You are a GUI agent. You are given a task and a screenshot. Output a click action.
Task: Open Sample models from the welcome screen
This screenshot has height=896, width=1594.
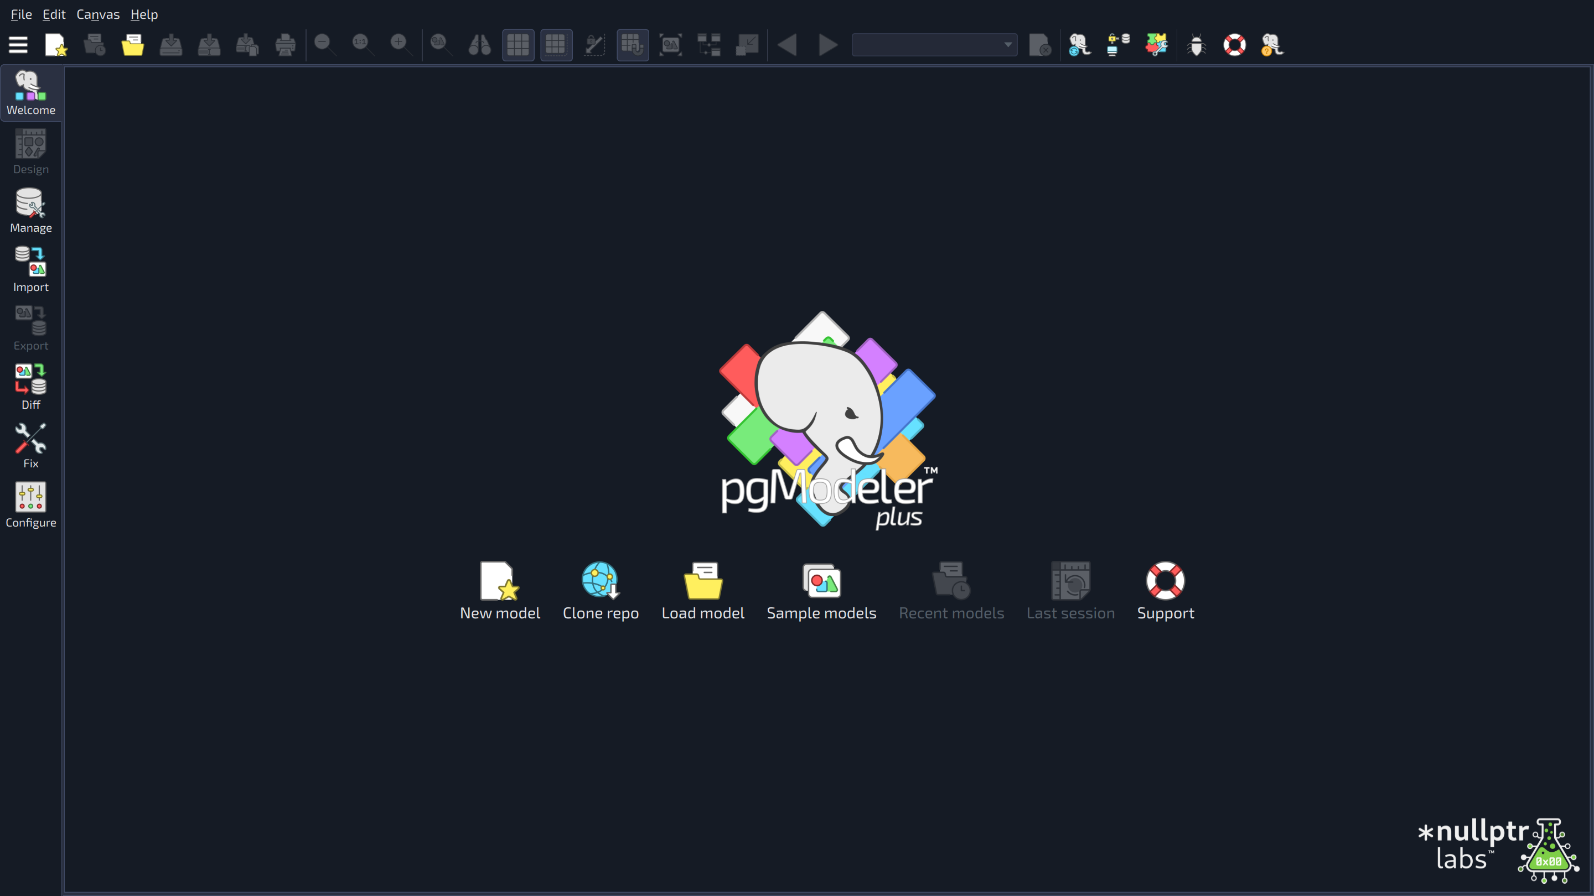[x=822, y=591]
